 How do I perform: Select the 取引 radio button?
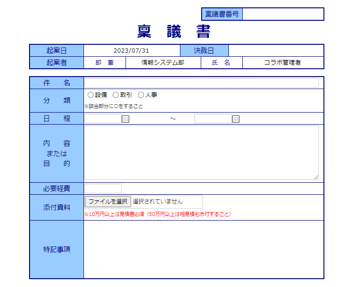click(115, 95)
